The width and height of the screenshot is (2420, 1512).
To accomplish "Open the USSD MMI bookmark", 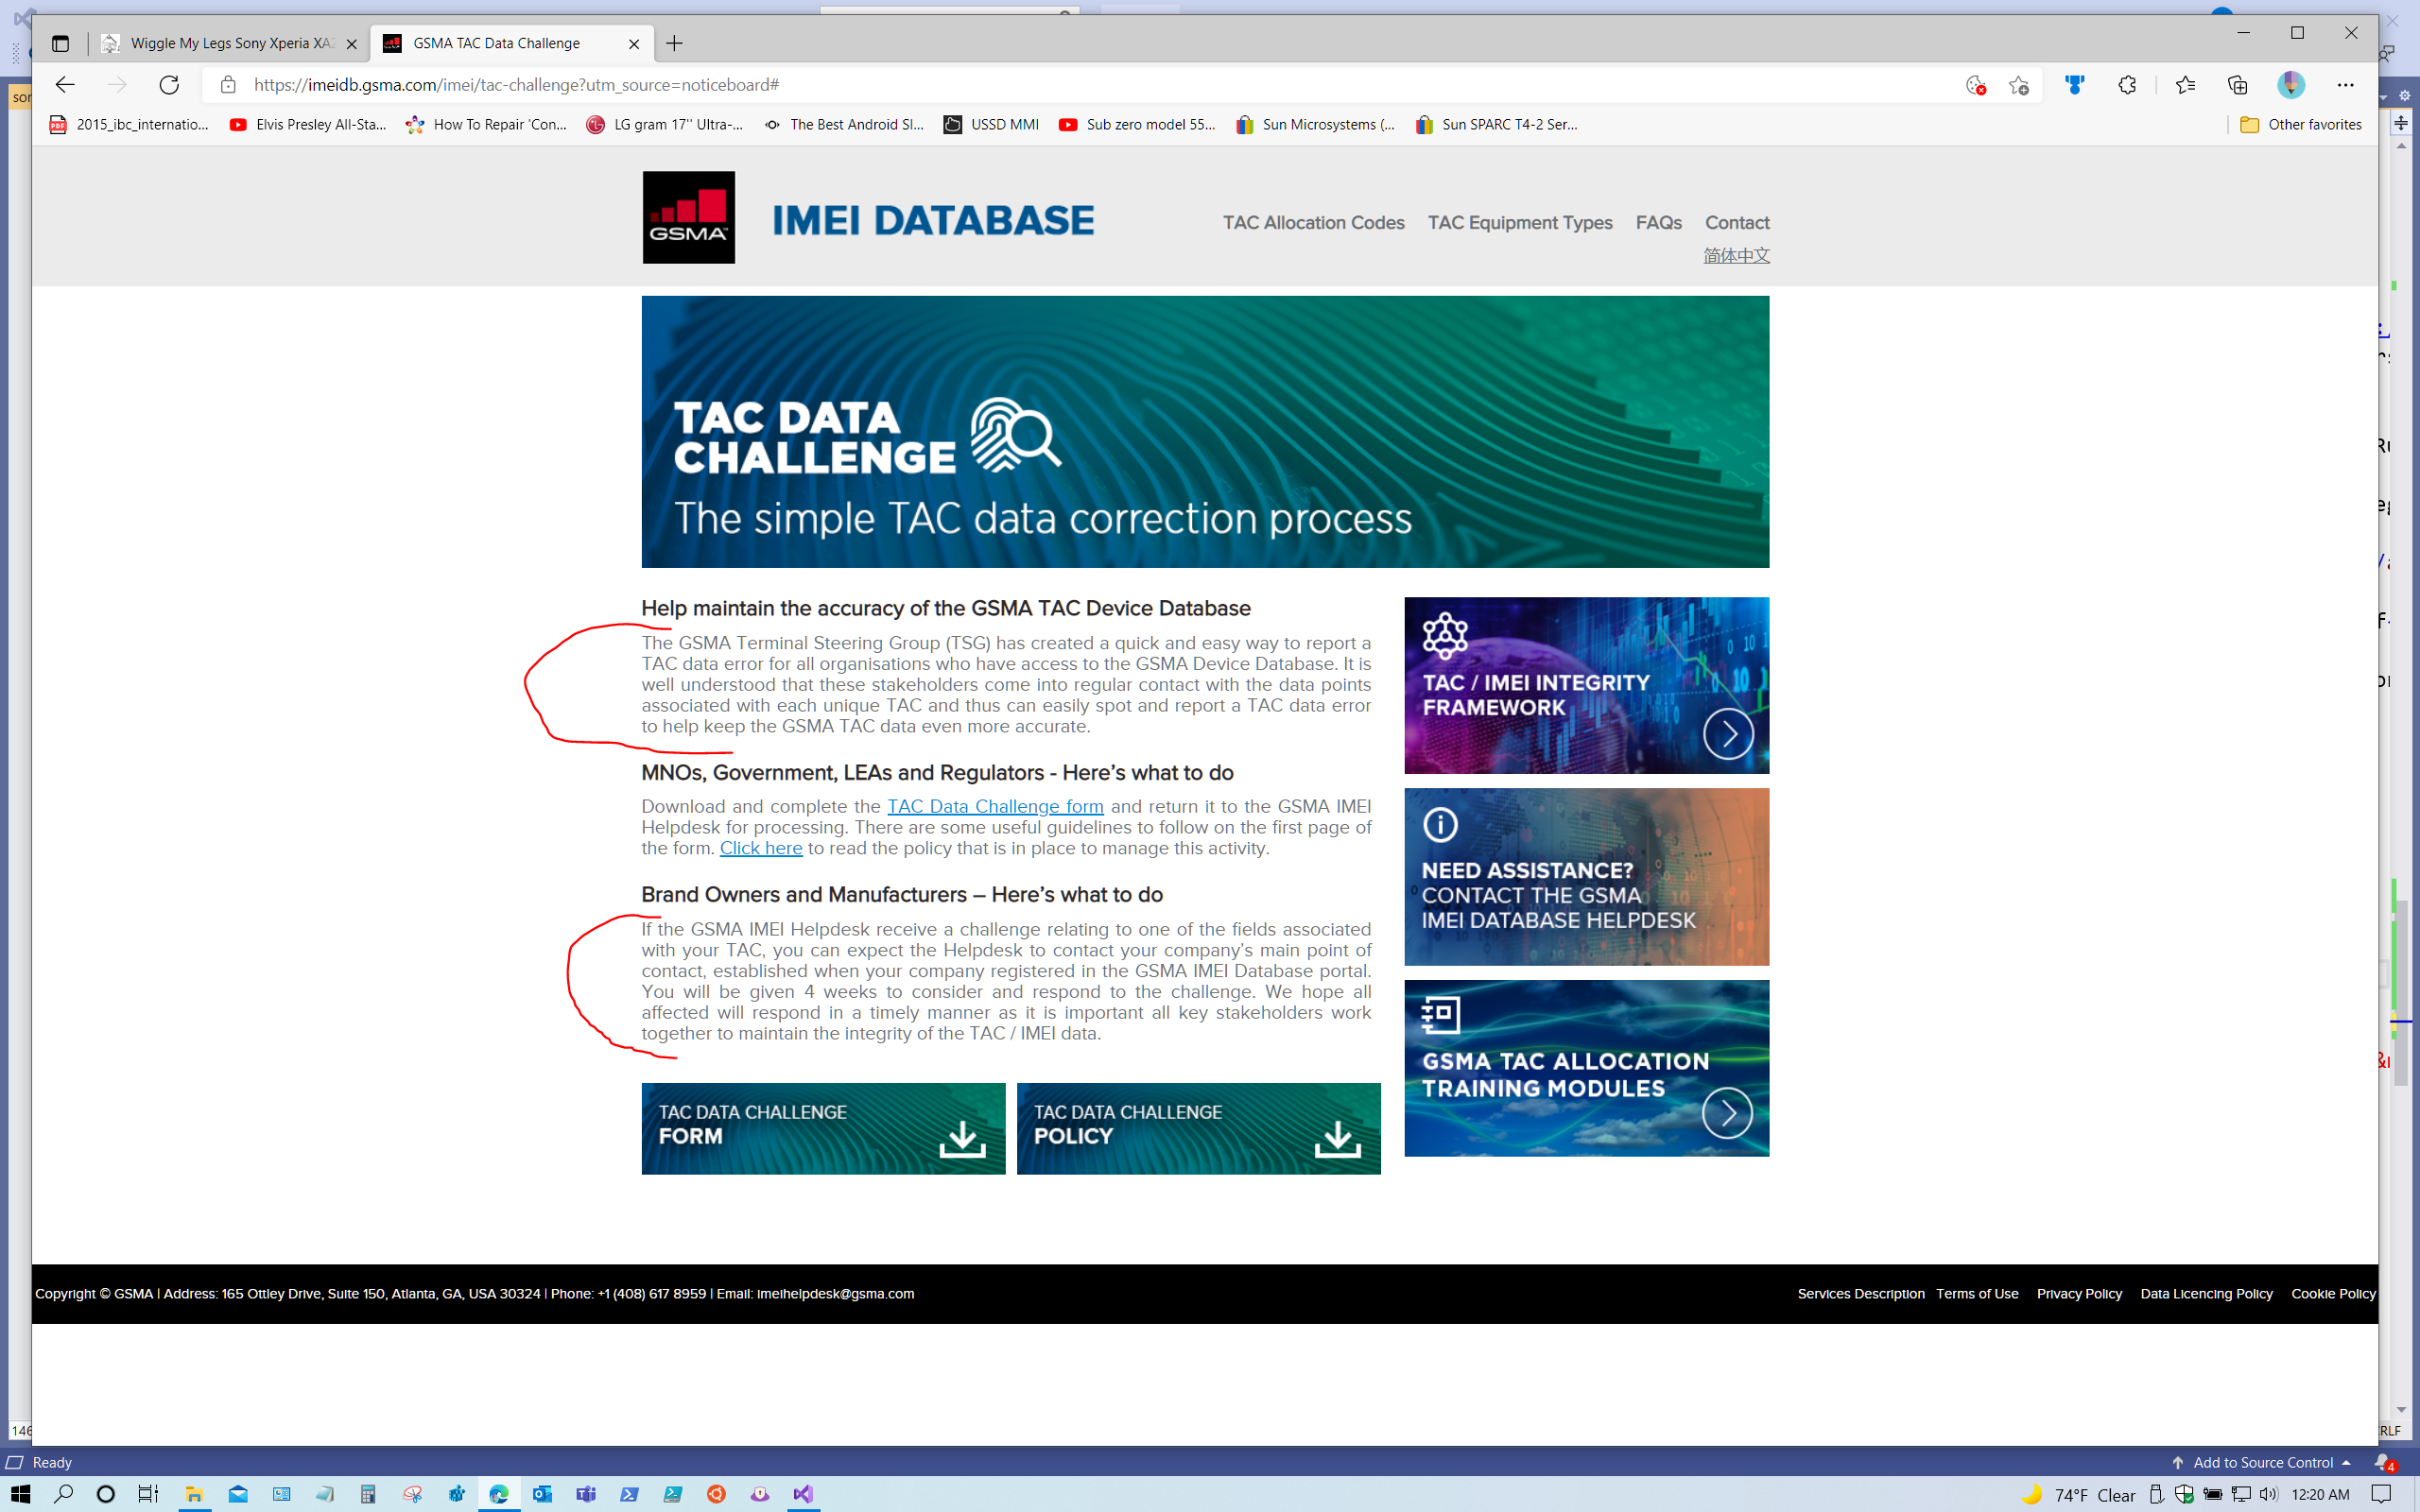I will click(991, 125).
